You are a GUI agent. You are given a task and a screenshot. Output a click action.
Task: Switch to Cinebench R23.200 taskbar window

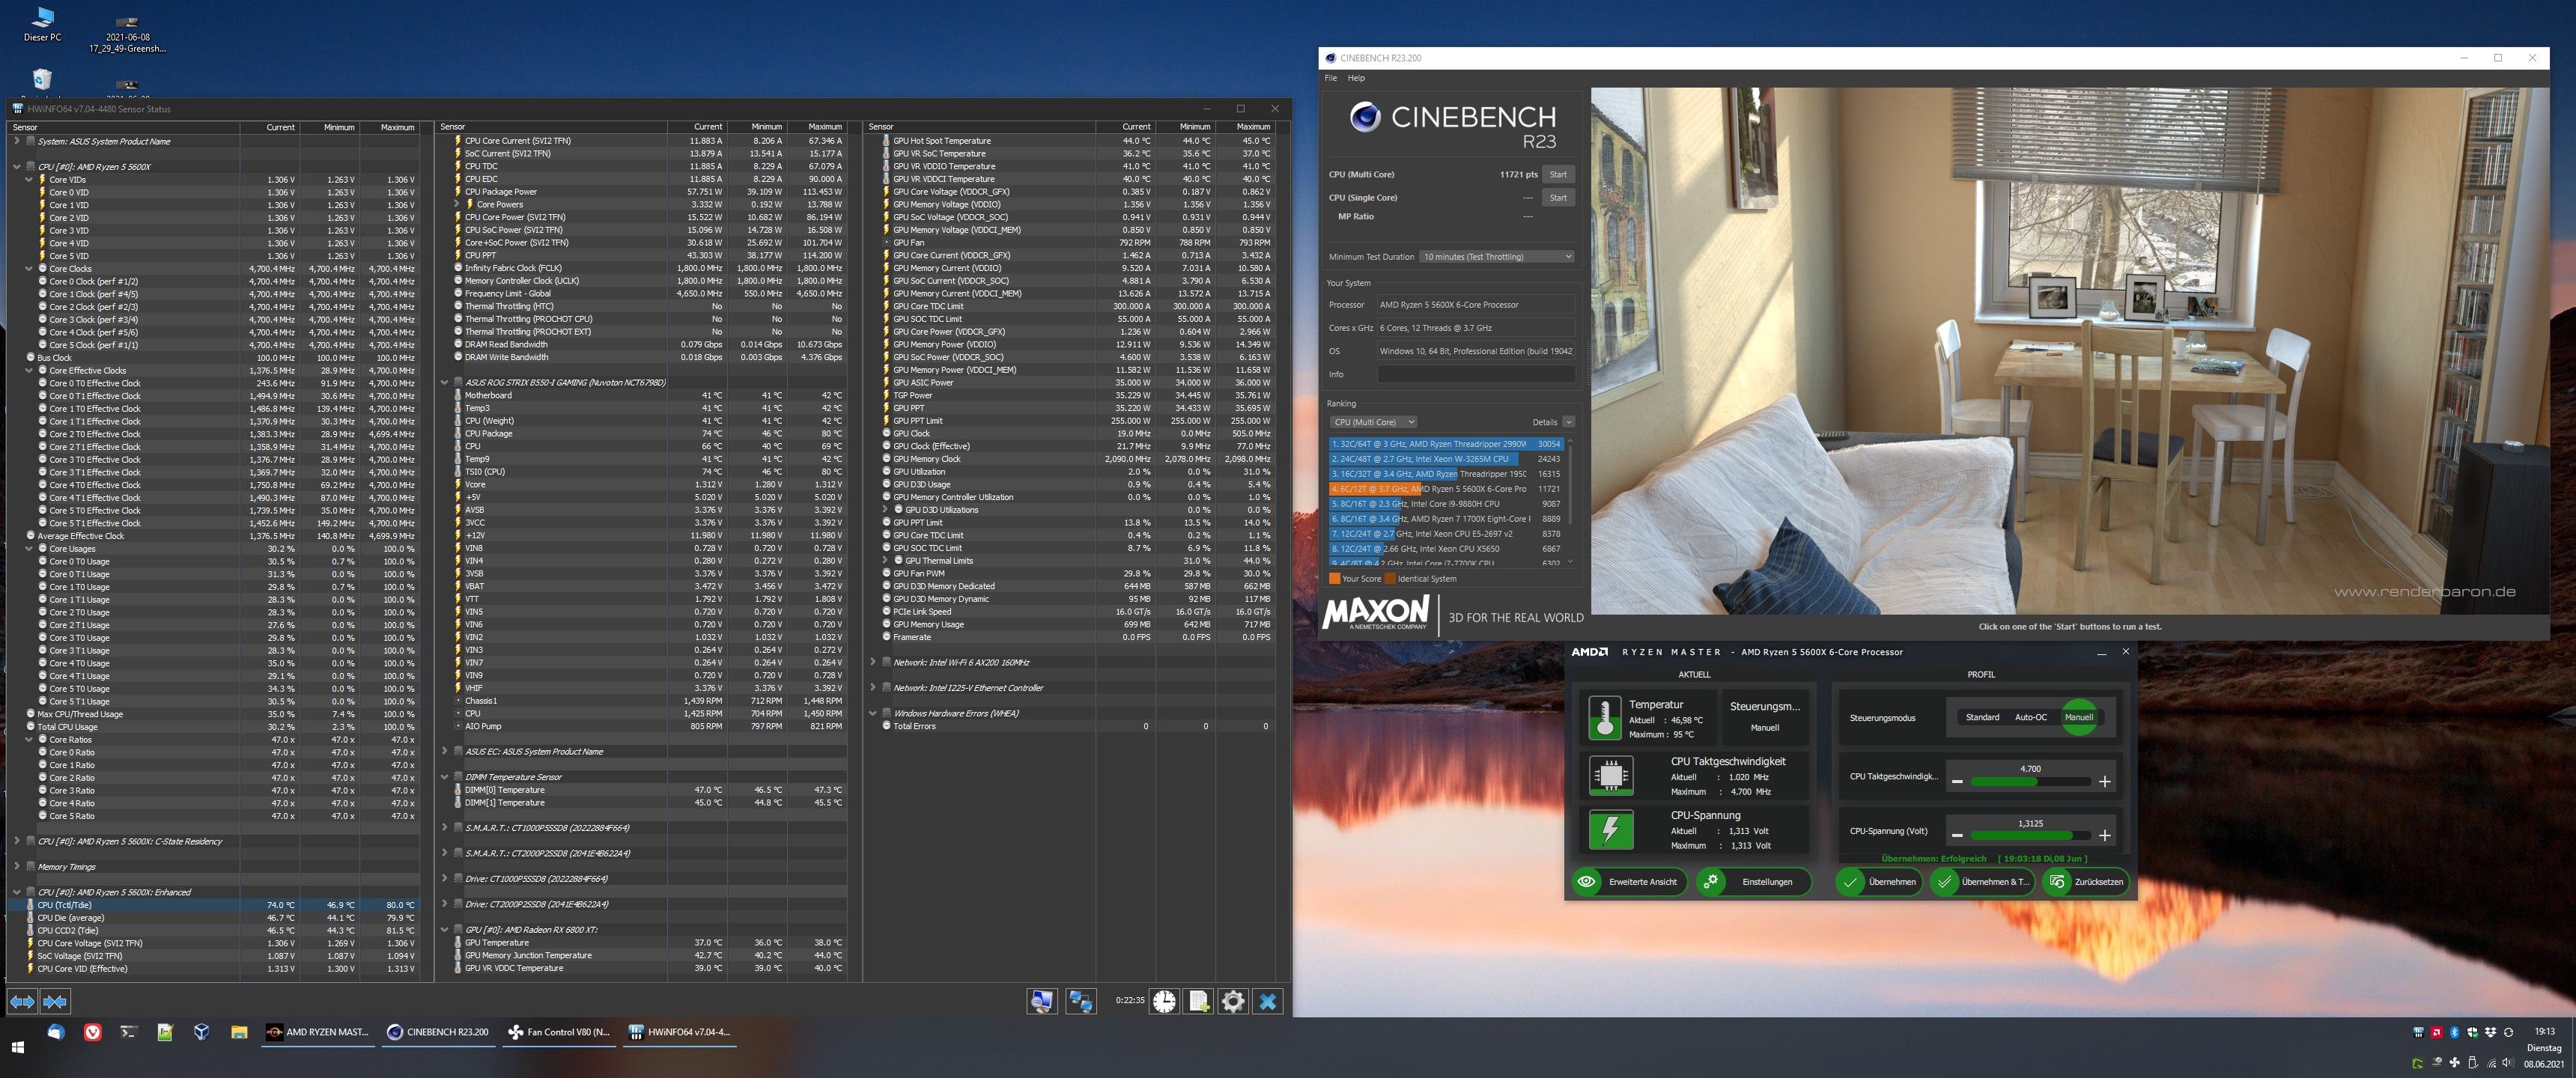[438, 1032]
